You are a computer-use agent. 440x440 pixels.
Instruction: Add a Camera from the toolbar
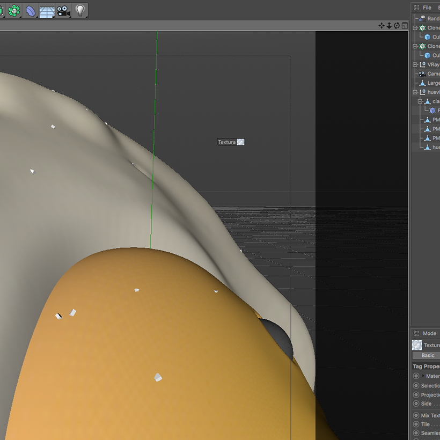pyautogui.click(x=63, y=10)
